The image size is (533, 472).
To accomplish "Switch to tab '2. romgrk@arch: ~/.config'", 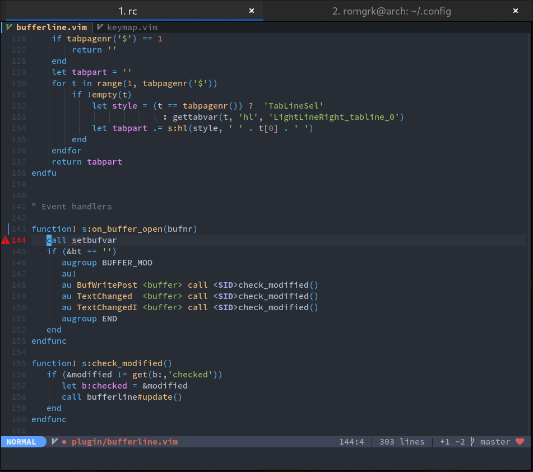I will coord(392,11).
